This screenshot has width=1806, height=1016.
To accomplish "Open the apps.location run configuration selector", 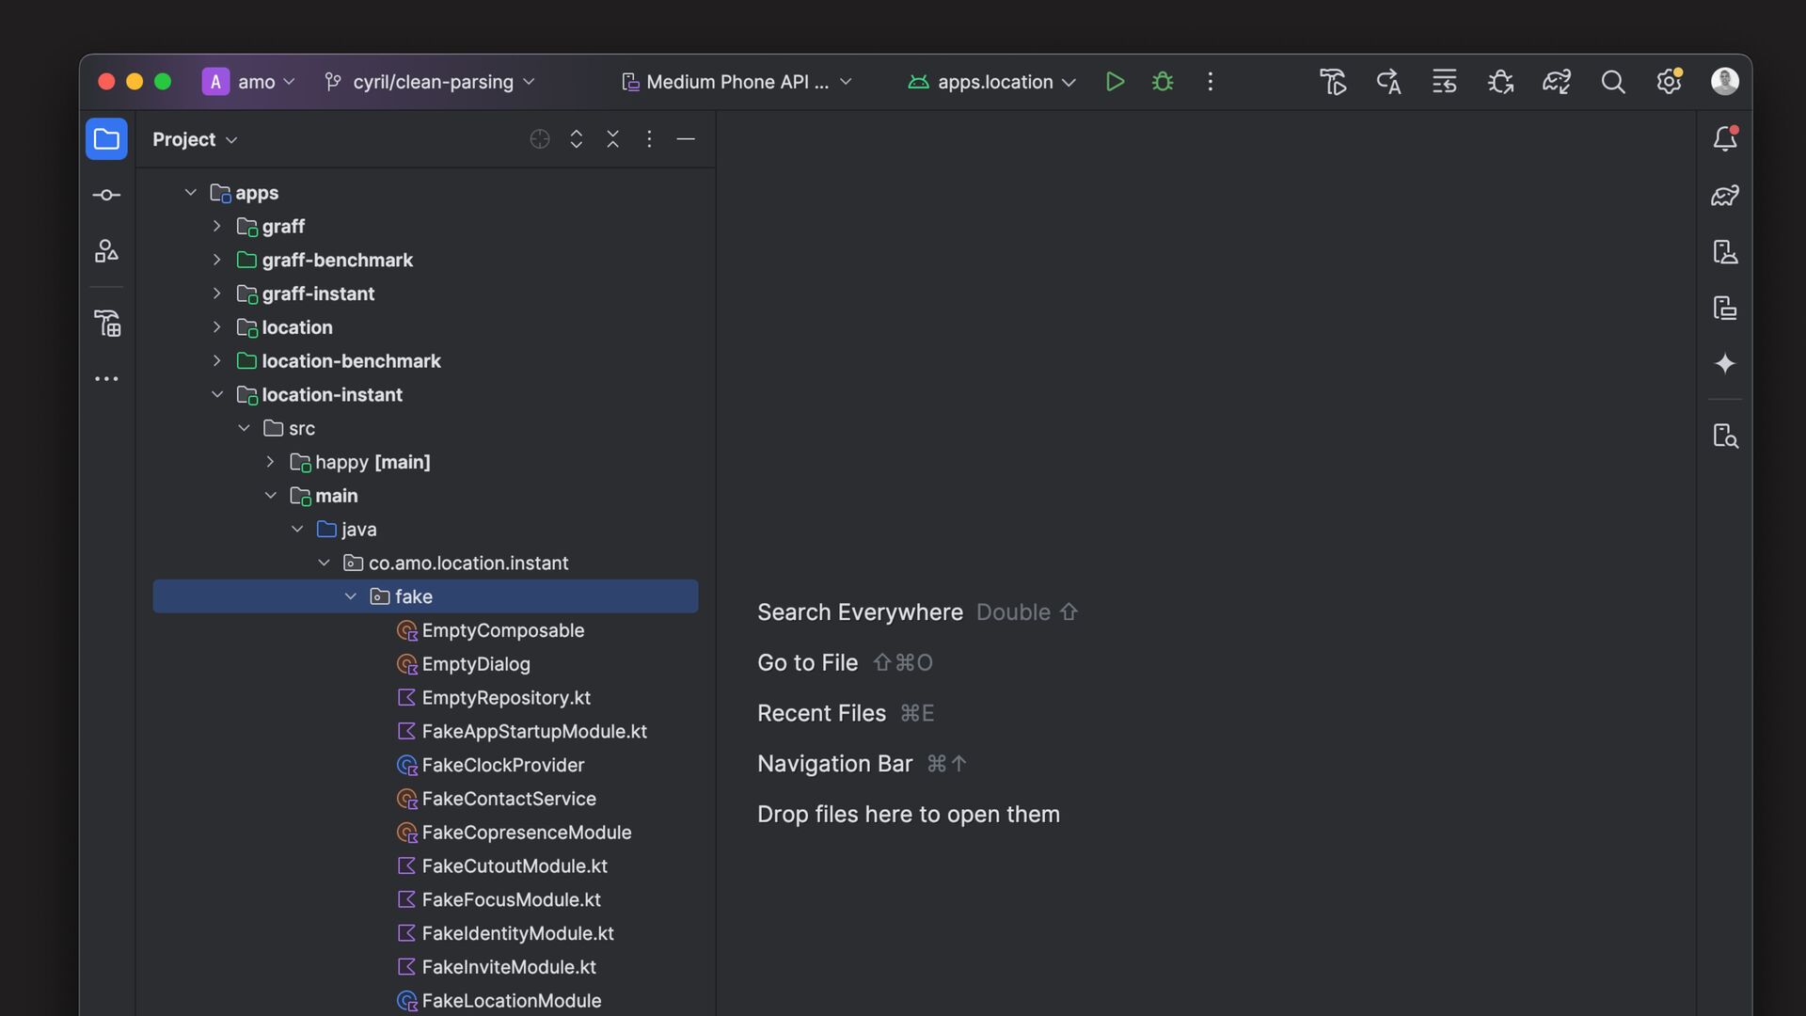I will point(993,82).
